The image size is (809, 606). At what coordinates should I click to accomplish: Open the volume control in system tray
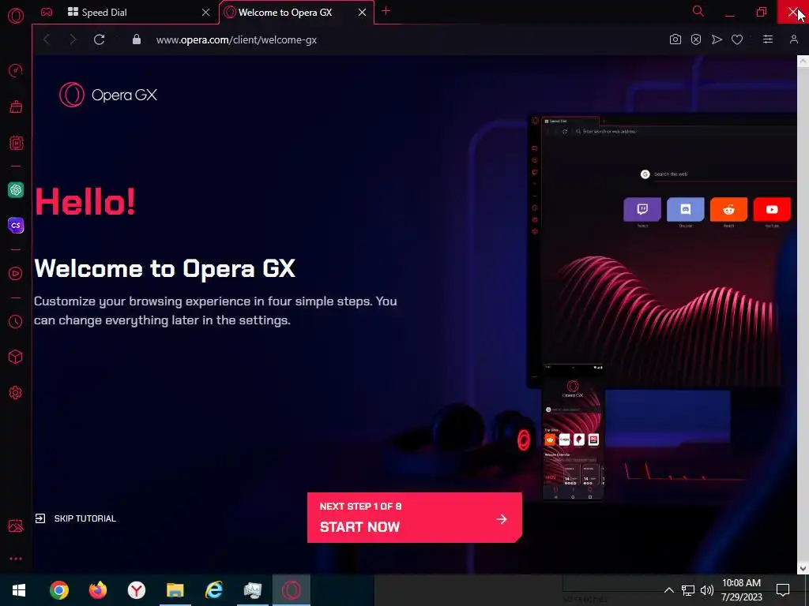707,590
